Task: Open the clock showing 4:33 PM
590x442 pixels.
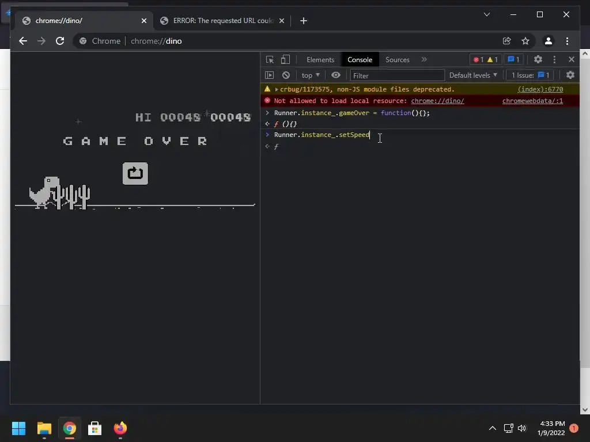Action: point(551,428)
